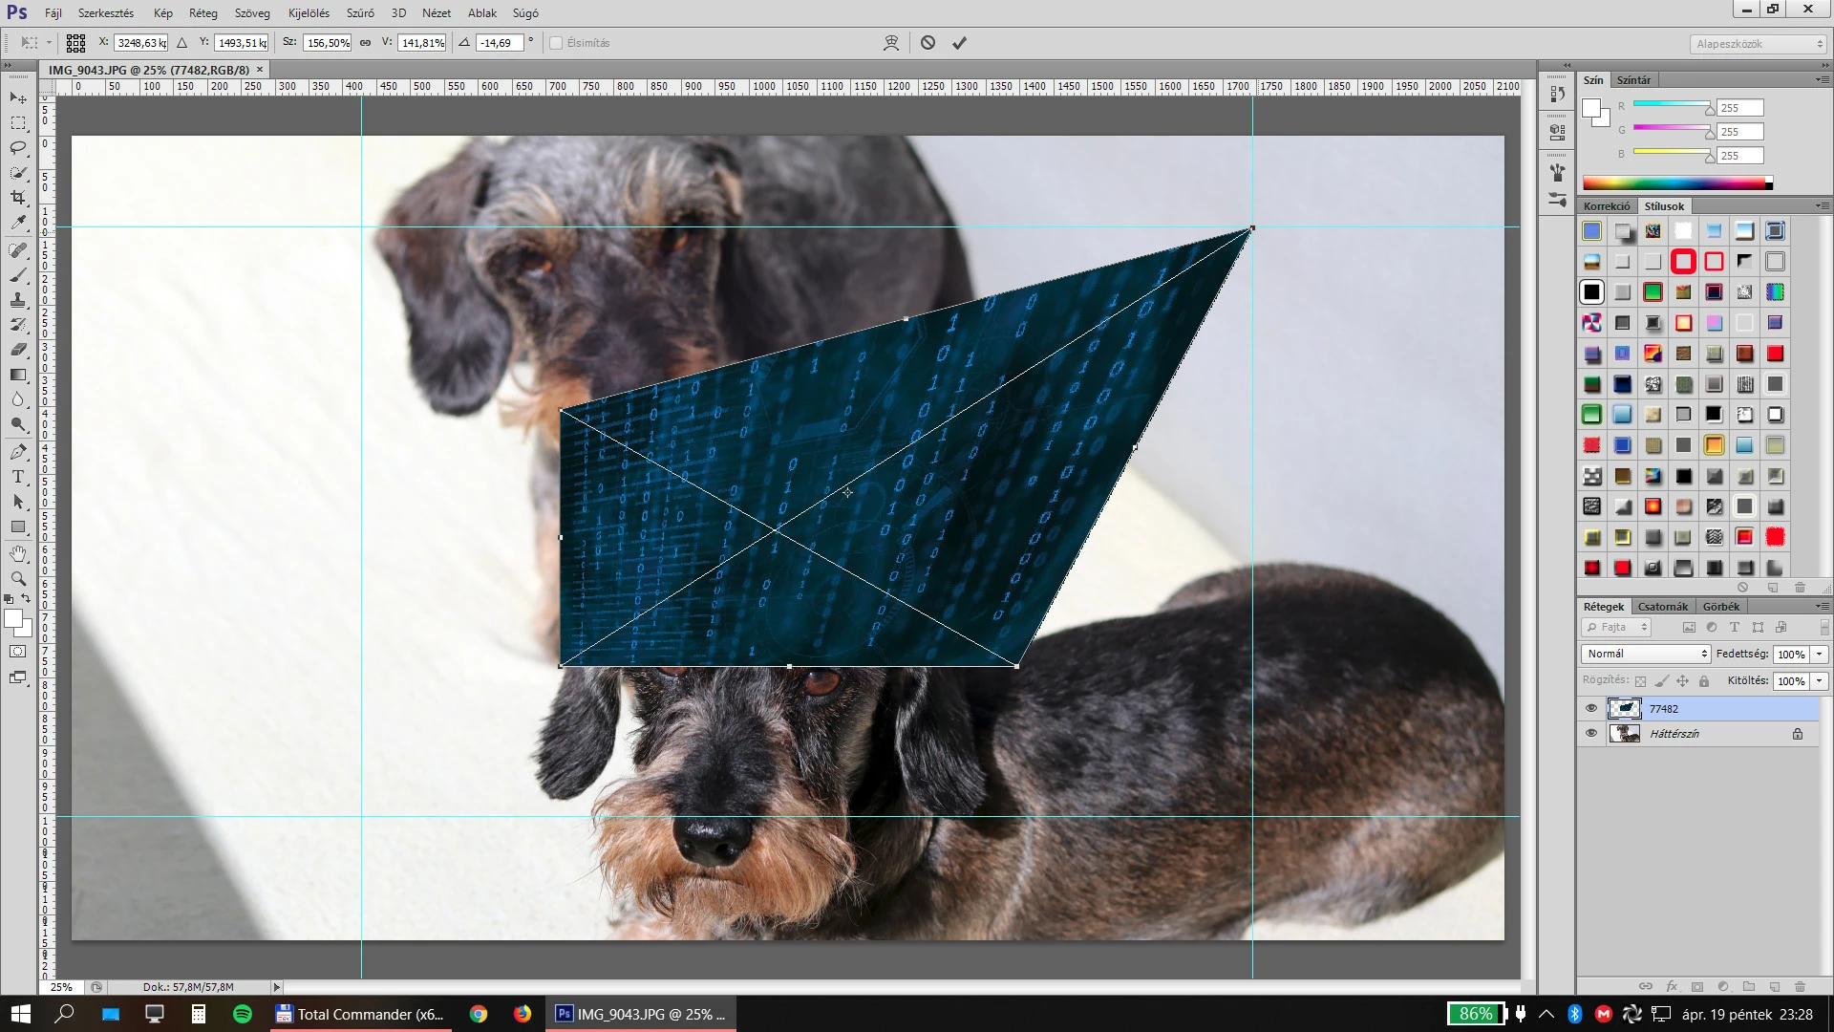The height and width of the screenshot is (1032, 1834).
Task: Open the Alapeszközök workspace dropdown
Action: [1758, 44]
